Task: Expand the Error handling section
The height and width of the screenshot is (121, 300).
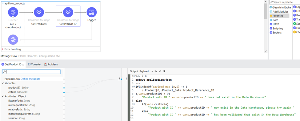Action: (3, 49)
